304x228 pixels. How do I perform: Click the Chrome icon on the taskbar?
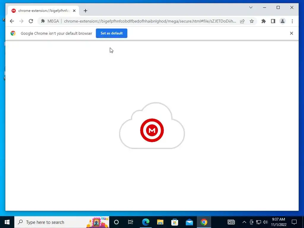point(204,222)
